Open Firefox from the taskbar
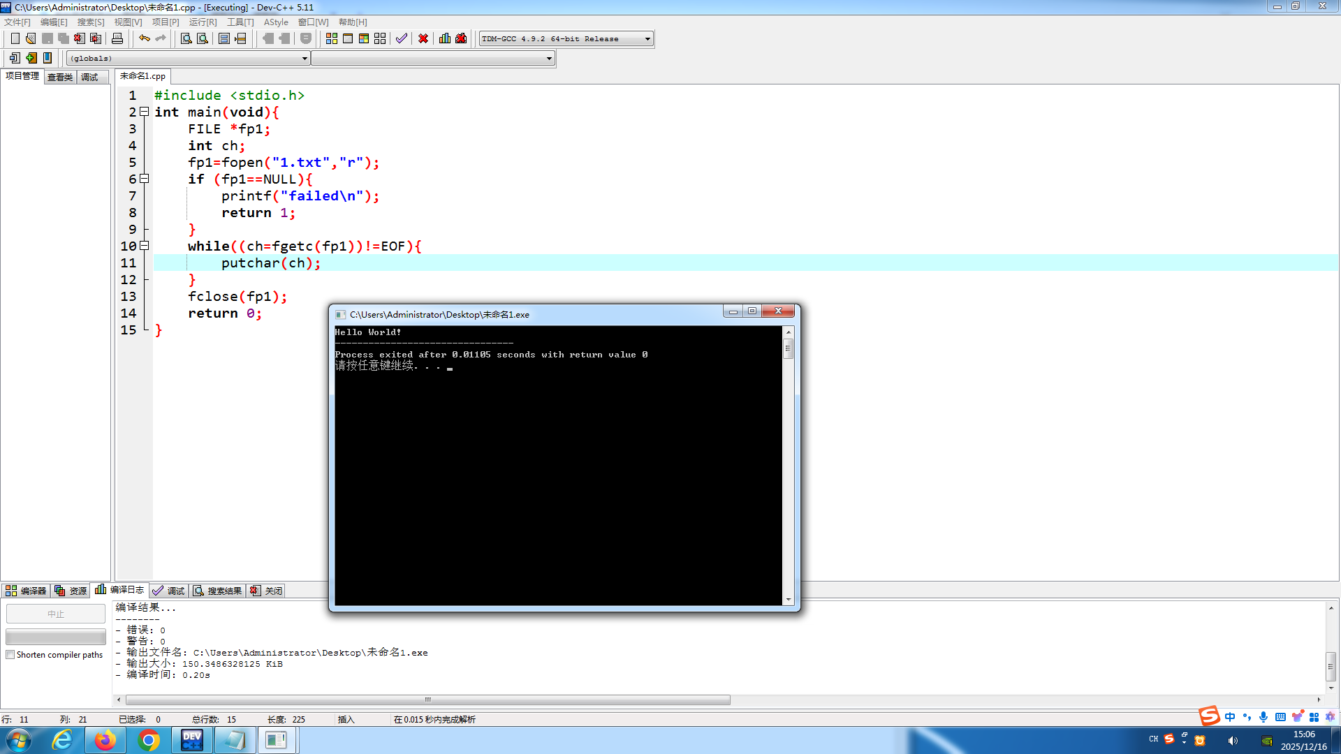The width and height of the screenshot is (1341, 754). 105,740
